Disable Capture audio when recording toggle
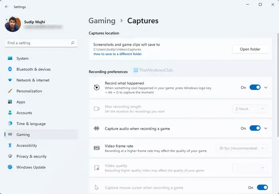Viewport: 279px width, 194px height. click(x=255, y=128)
